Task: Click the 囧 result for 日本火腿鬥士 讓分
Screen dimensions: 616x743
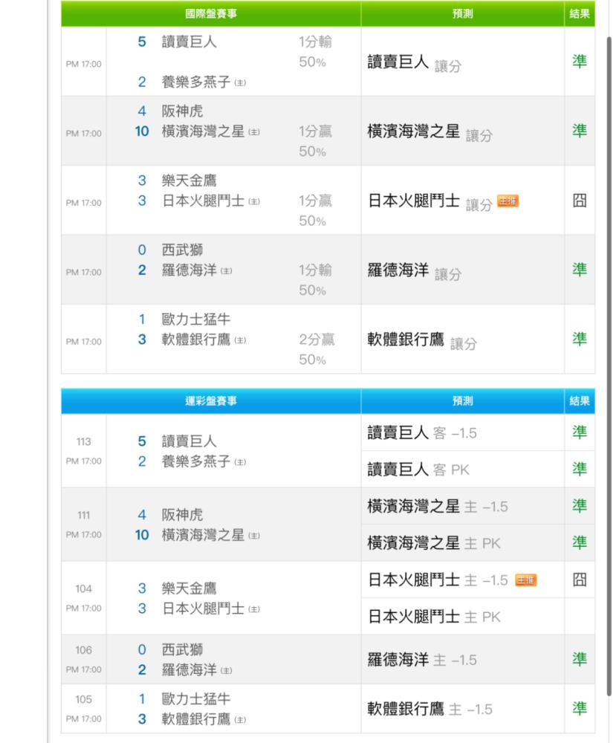Action: click(580, 201)
